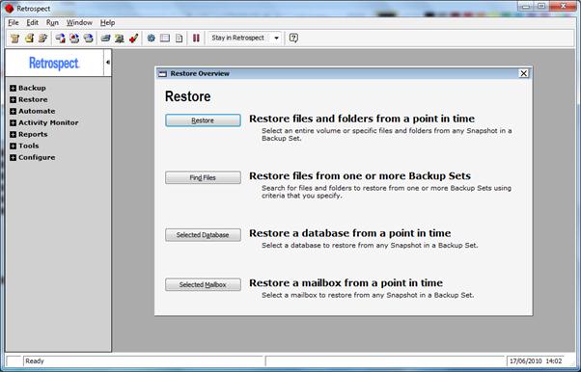Expand the Configure sidebar node

pyautogui.click(x=13, y=157)
